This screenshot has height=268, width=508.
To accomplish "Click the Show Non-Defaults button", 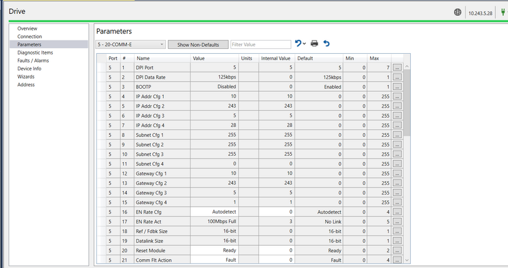I will pyautogui.click(x=197, y=44).
